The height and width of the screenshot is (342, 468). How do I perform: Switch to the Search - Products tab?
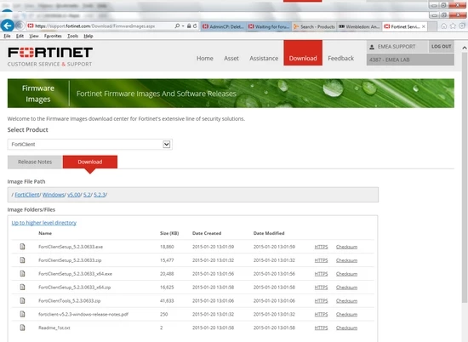coord(314,26)
